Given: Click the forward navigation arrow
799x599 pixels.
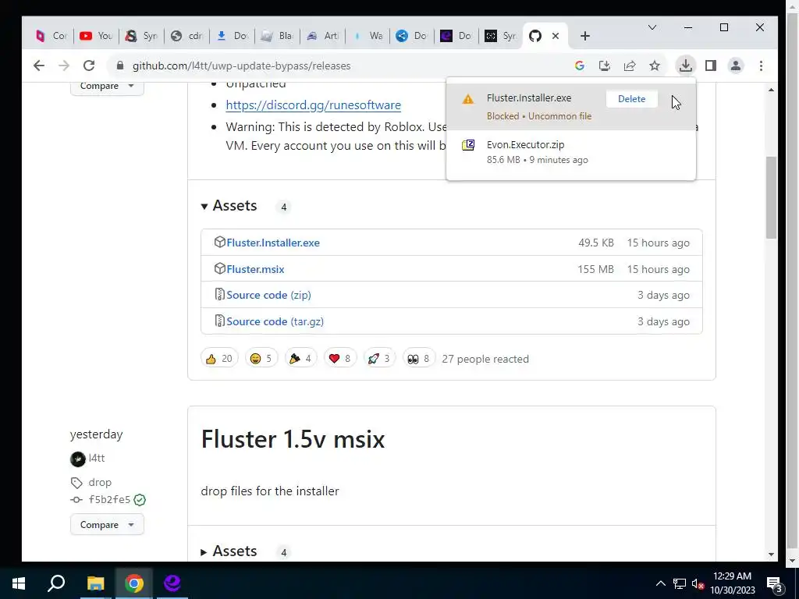Looking at the screenshot, I should click(64, 66).
